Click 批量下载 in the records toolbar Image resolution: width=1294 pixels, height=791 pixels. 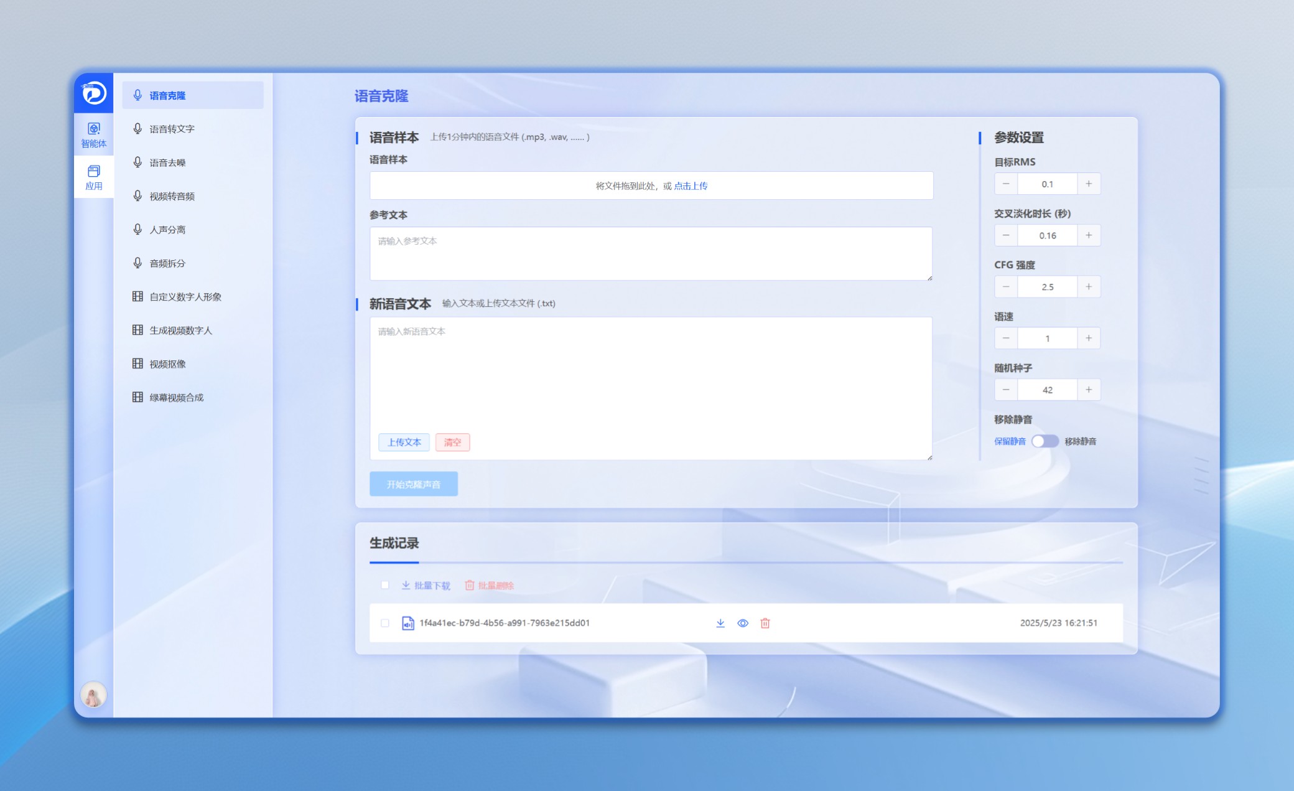[x=426, y=586]
